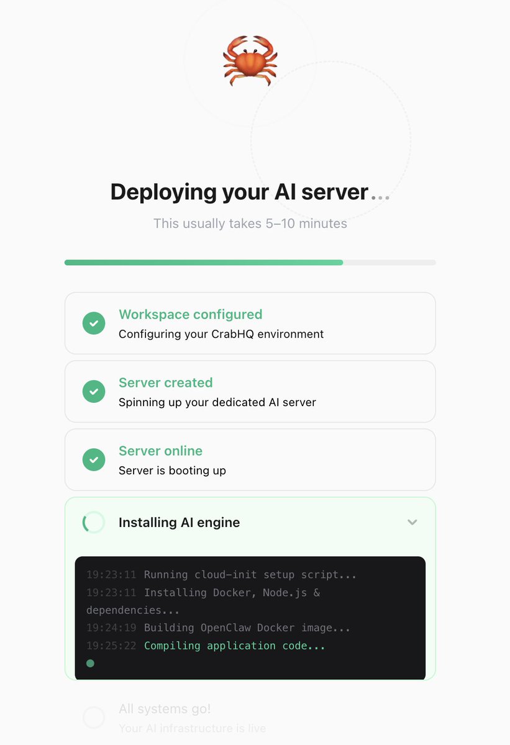Click the Server online green checkmark
The height and width of the screenshot is (745, 510).
tap(94, 460)
